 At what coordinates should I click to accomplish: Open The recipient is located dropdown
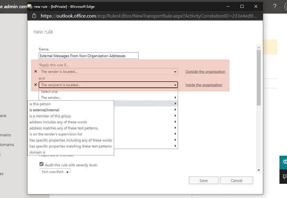[x=108, y=85]
